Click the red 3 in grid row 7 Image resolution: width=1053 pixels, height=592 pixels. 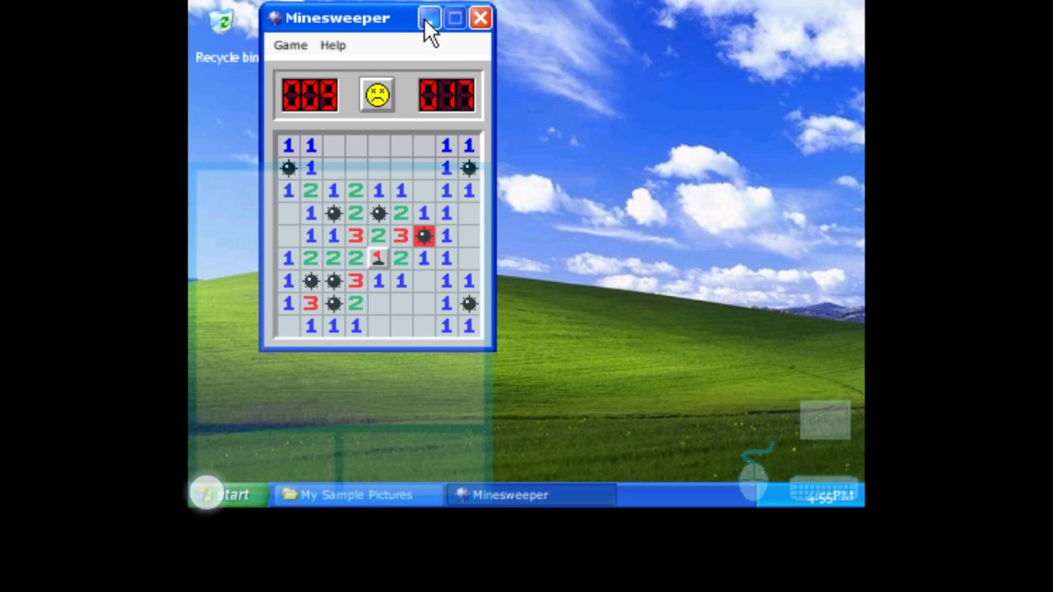pos(355,281)
